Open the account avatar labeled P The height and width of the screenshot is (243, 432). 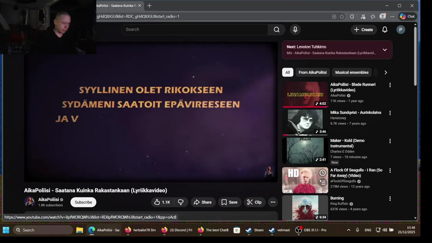pos(401,30)
